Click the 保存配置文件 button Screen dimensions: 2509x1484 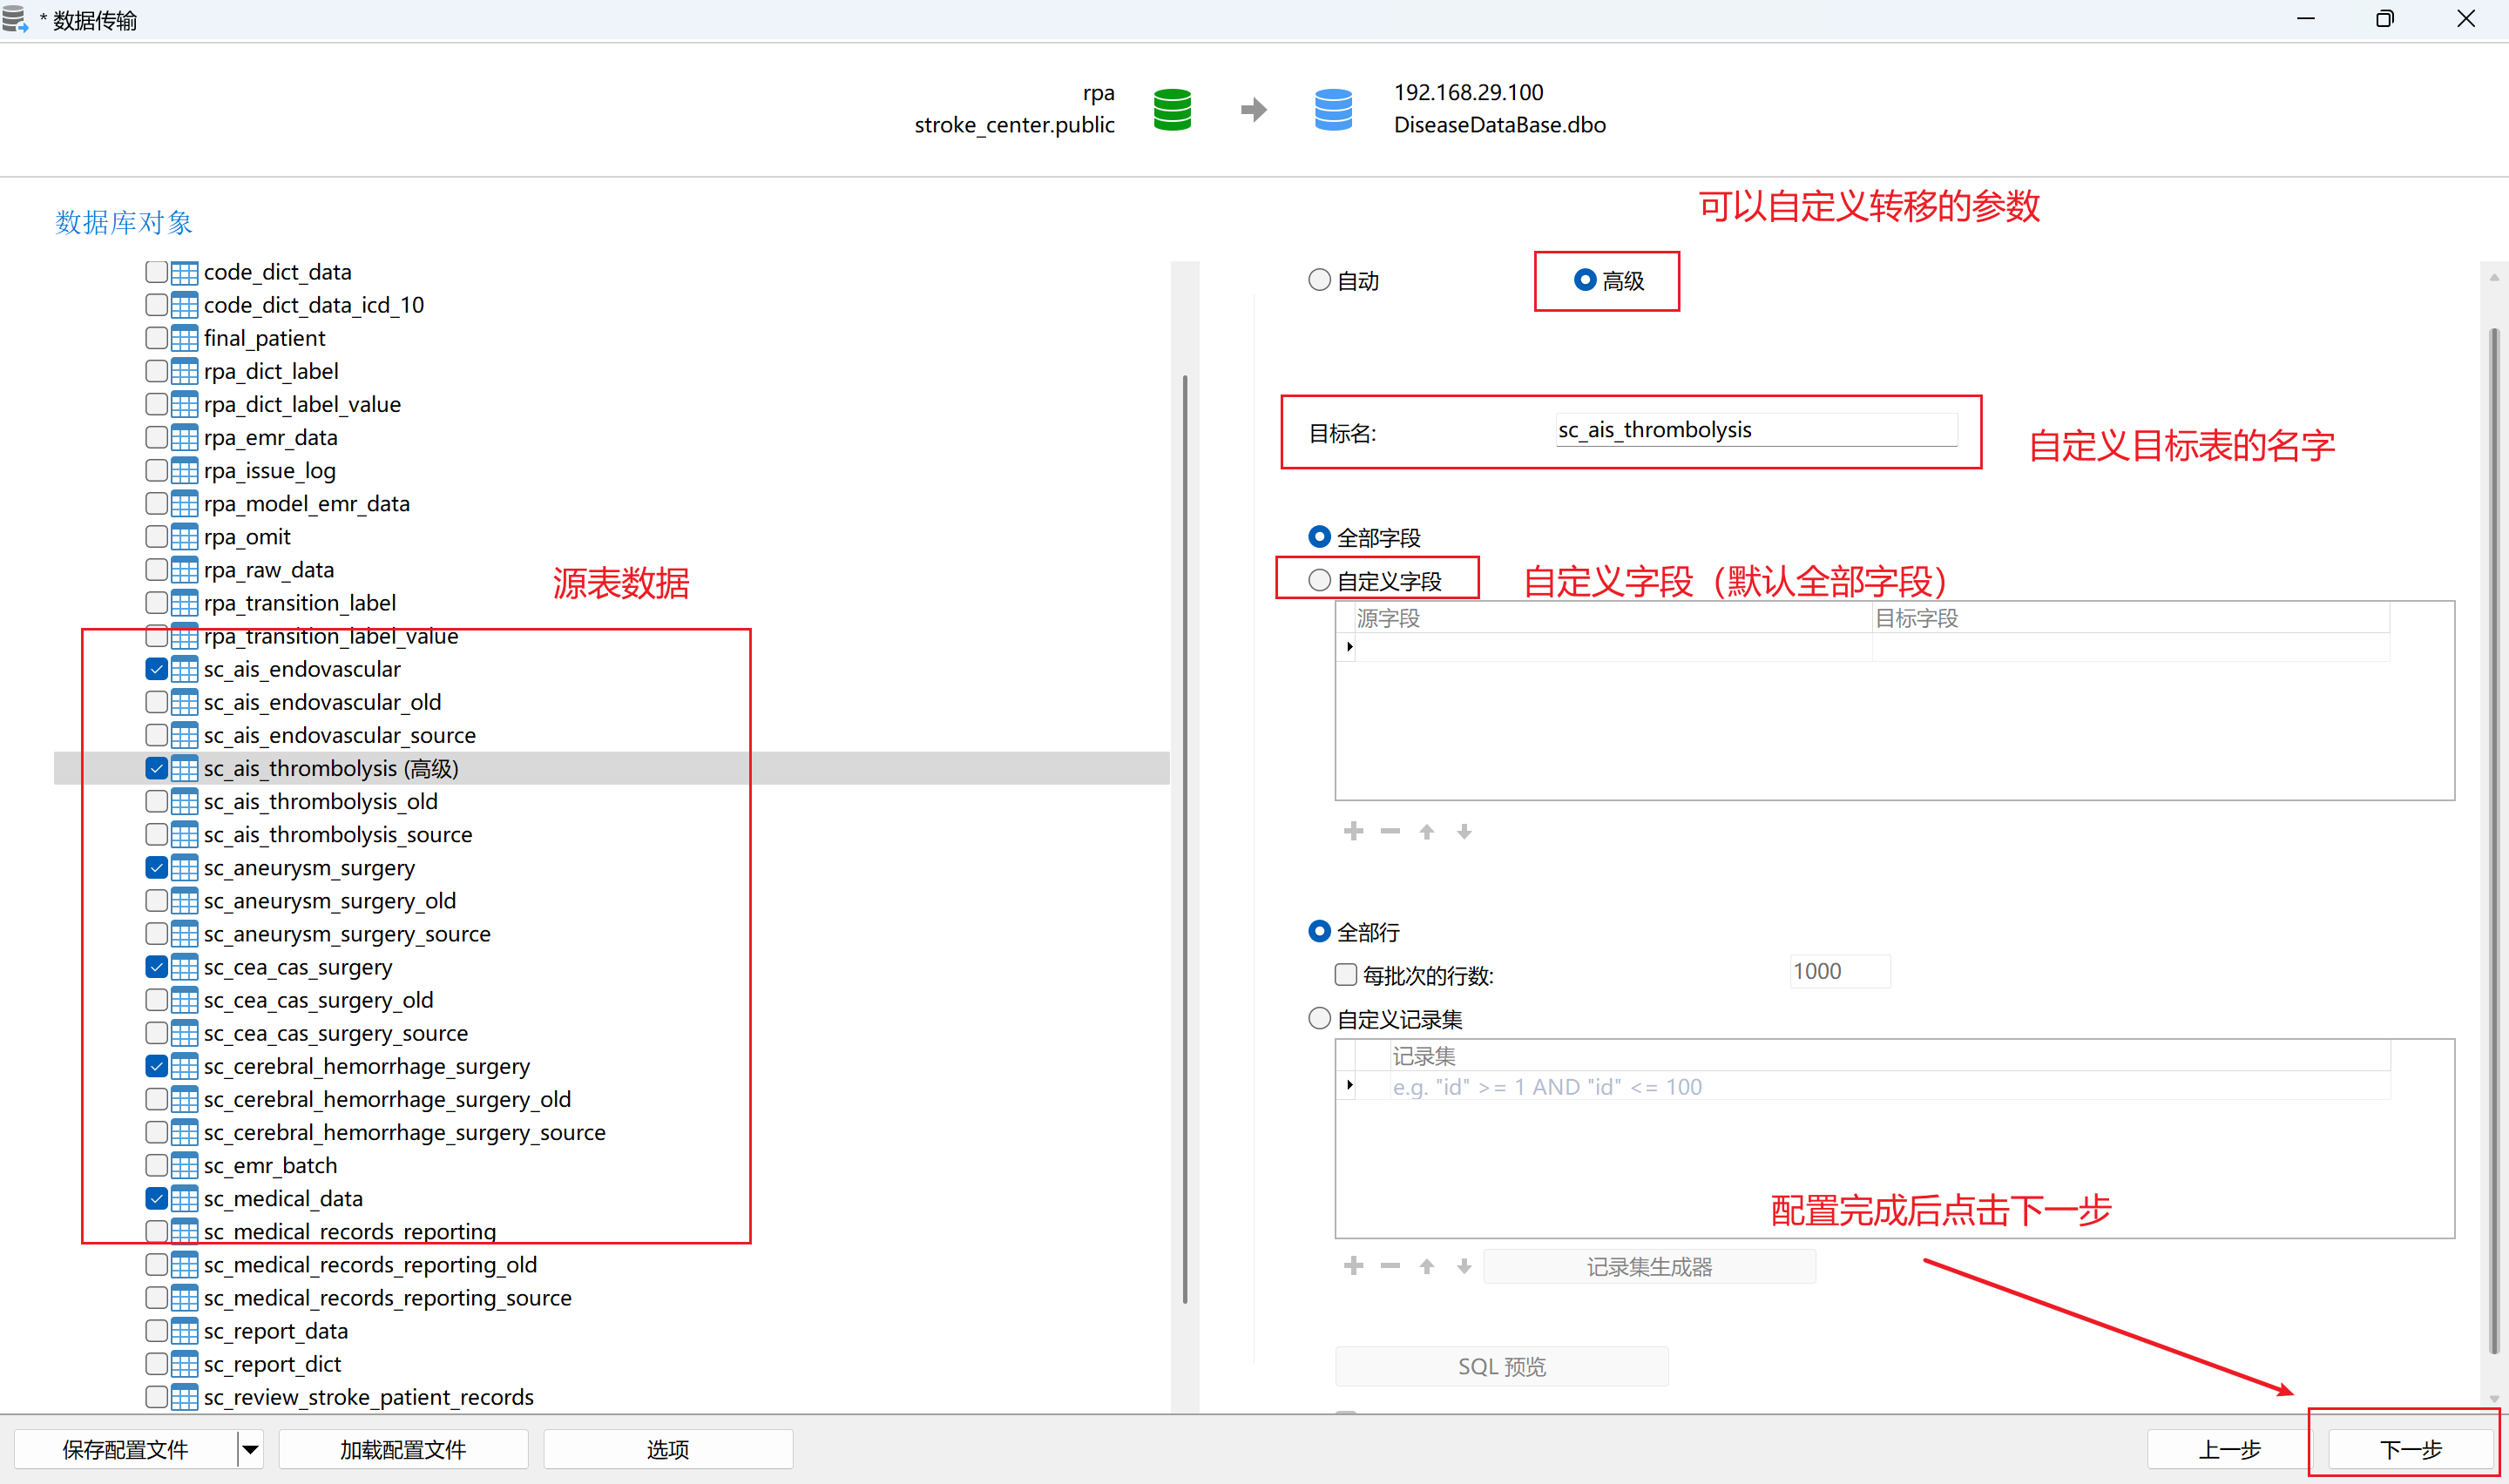pyautogui.click(x=125, y=1449)
